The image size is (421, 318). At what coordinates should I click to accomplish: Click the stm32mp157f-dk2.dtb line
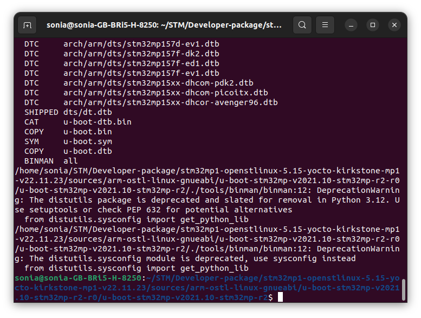[x=121, y=54]
